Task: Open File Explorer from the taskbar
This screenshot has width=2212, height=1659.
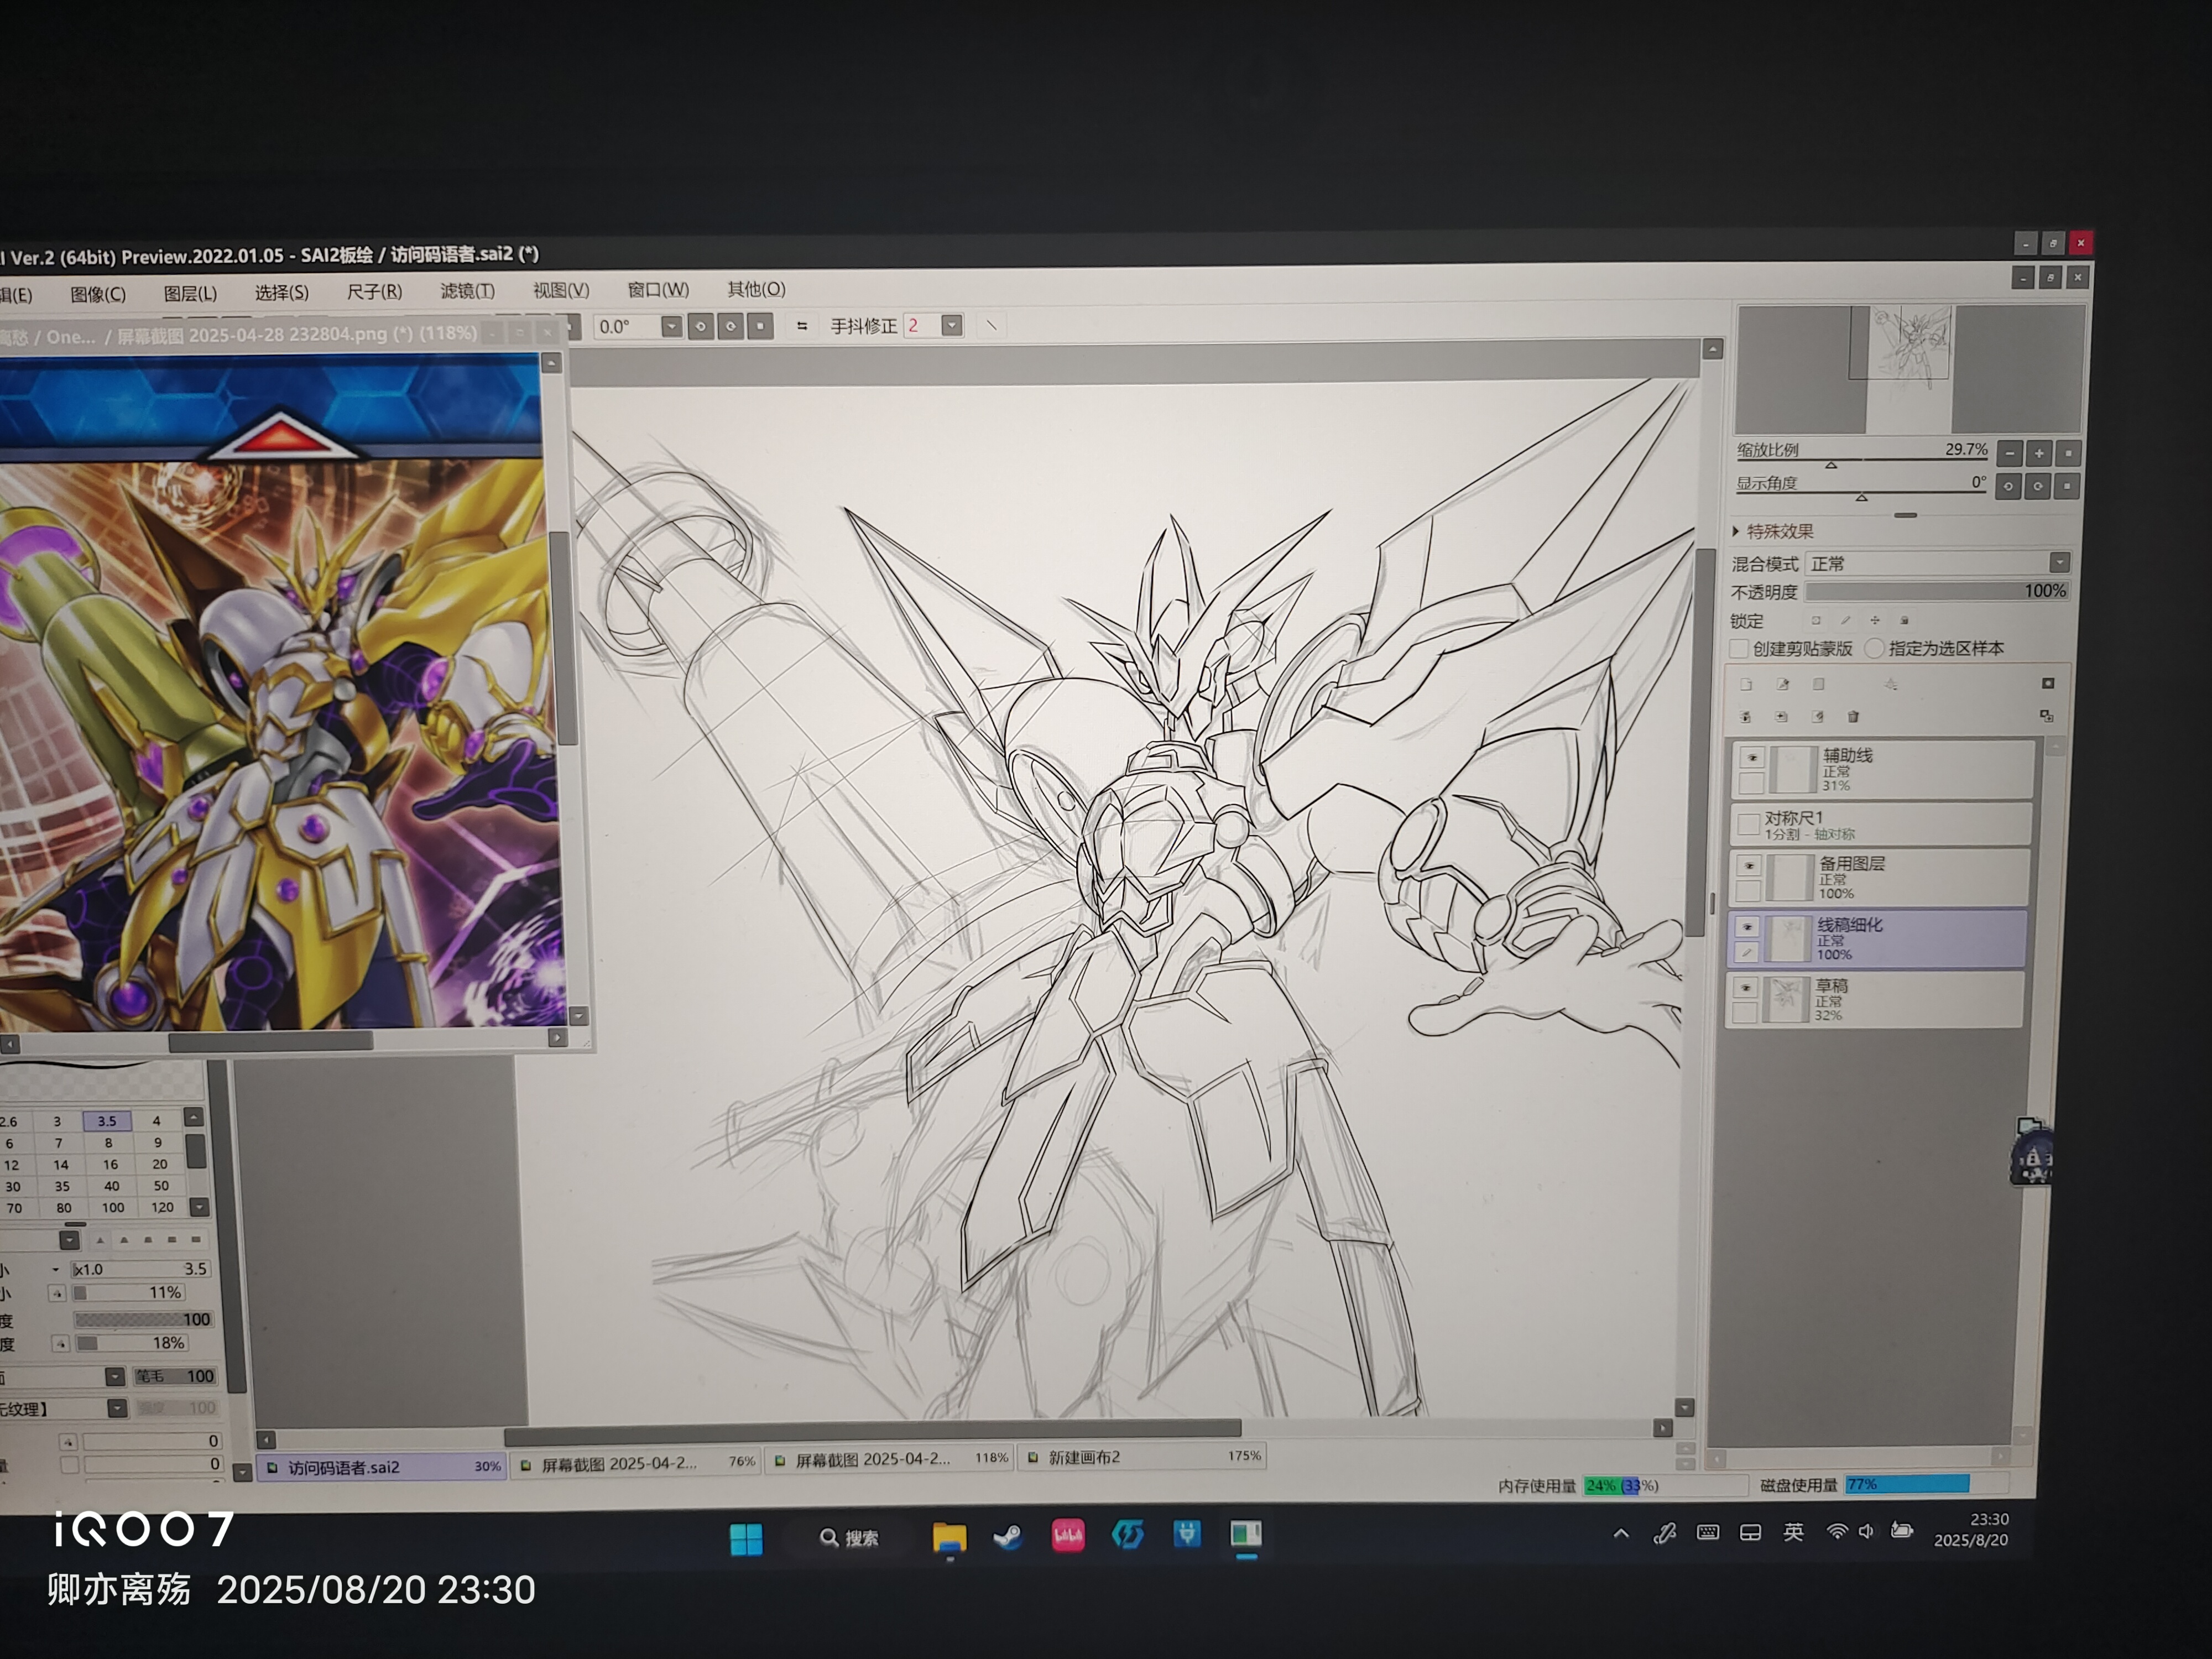Action: (949, 1537)
